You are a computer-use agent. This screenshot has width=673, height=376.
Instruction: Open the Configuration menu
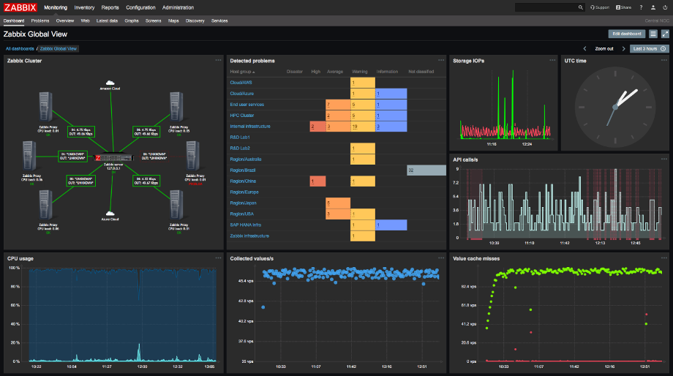tap(140, 7)
